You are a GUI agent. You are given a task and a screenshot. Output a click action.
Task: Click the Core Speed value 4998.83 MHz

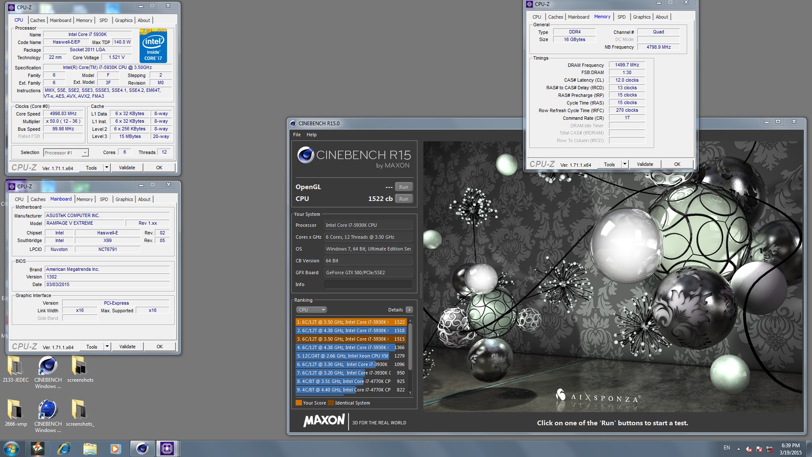63,114
